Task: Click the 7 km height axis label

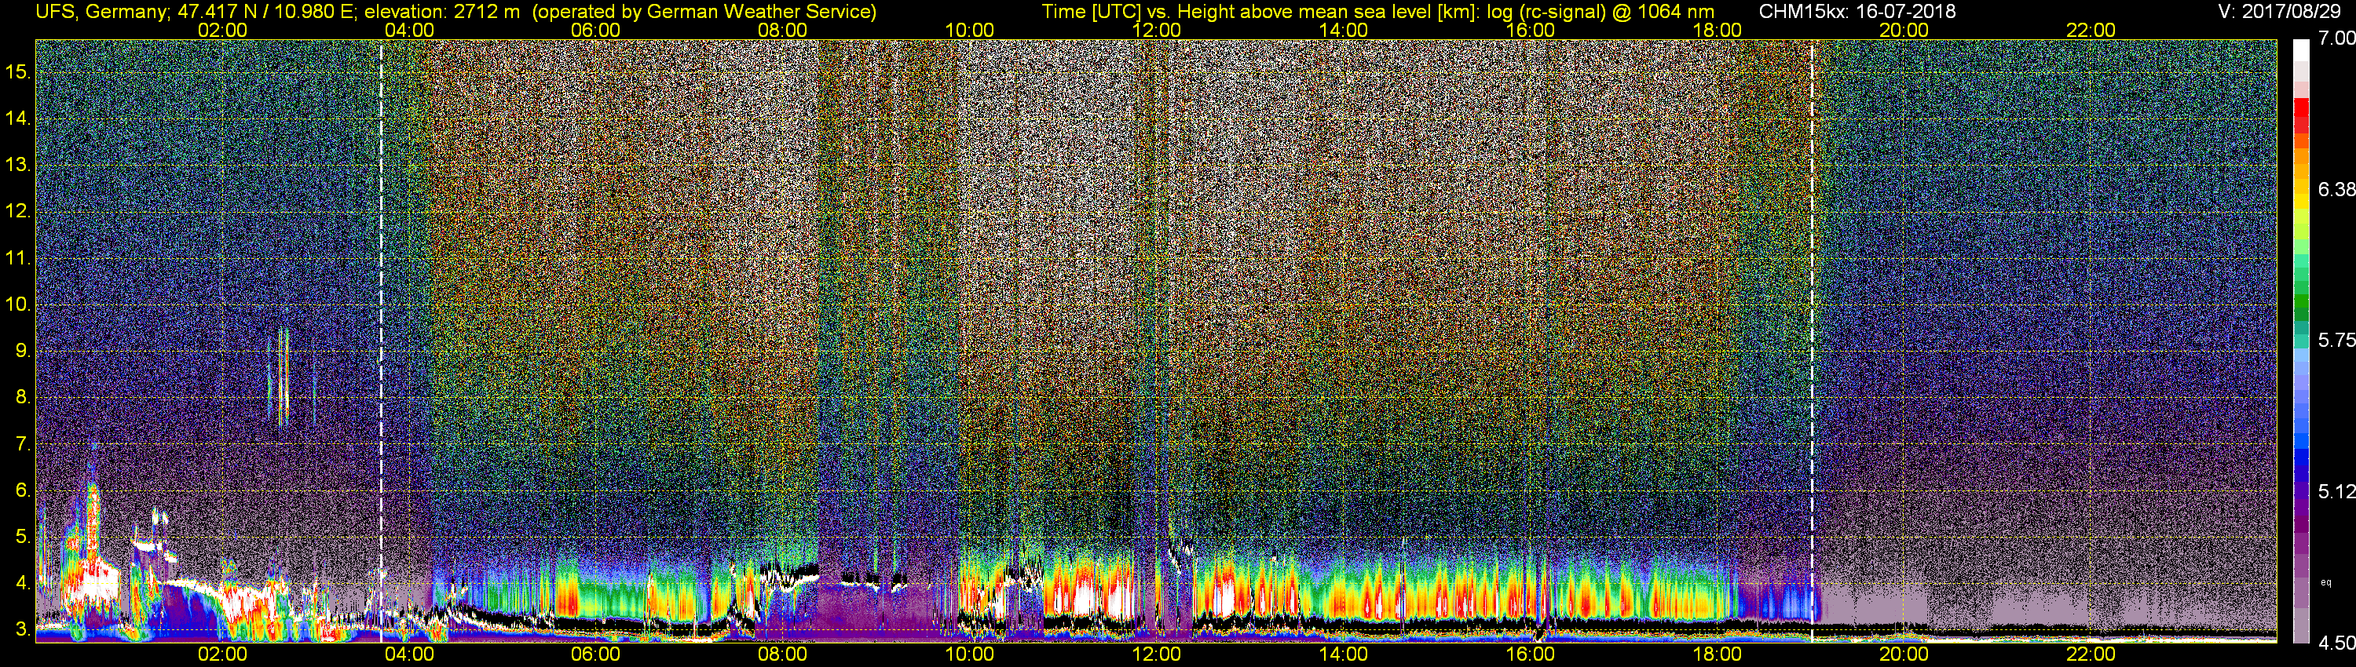Action: (23, 444)
